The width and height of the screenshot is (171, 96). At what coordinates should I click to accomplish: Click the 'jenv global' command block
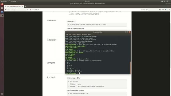pyautogui.click(x=97, y=94)
